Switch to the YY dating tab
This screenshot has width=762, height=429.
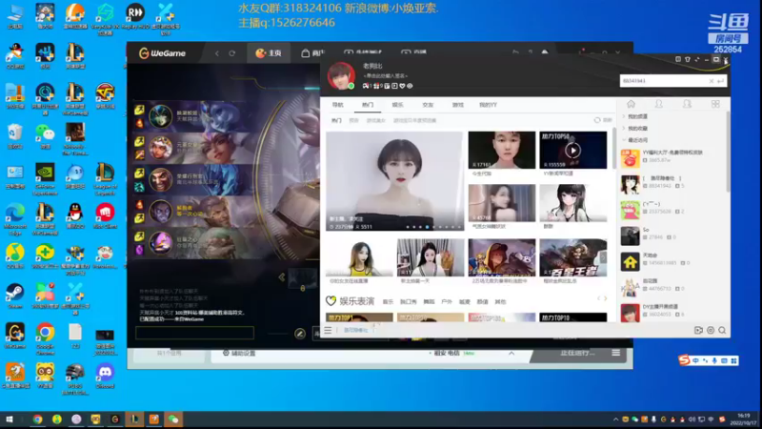pyautogui.click(x=428, y=105)
